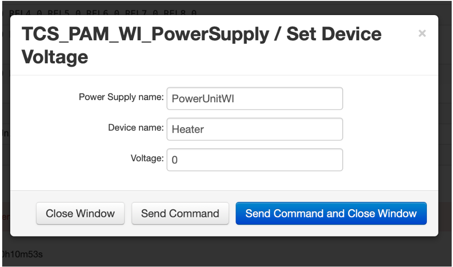Image resolution: width=453 pixels, height=267 pixels.
Task: Click the Power Supply name input field
Action: tap(255, 98)
